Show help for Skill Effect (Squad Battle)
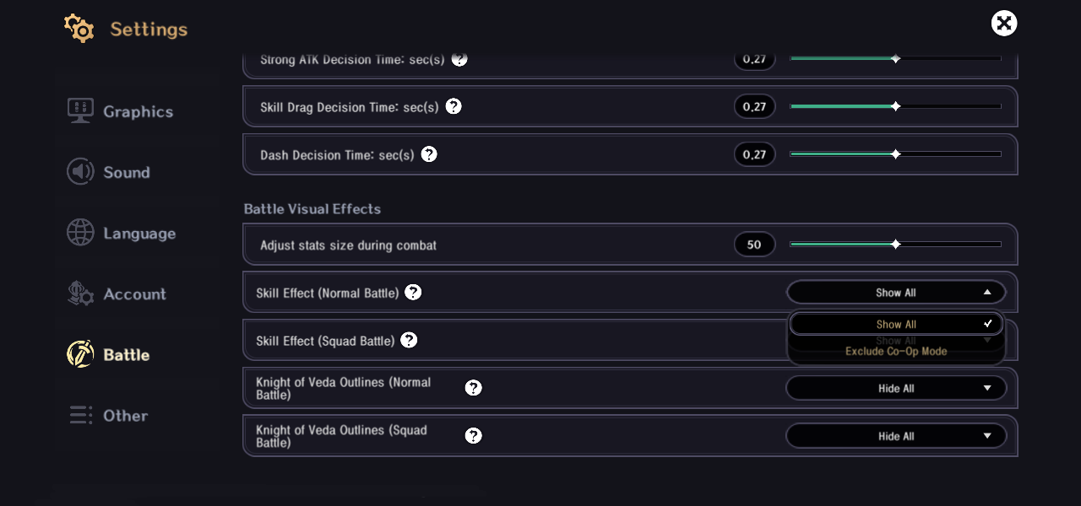1081x506 pixels. [409, 340]
